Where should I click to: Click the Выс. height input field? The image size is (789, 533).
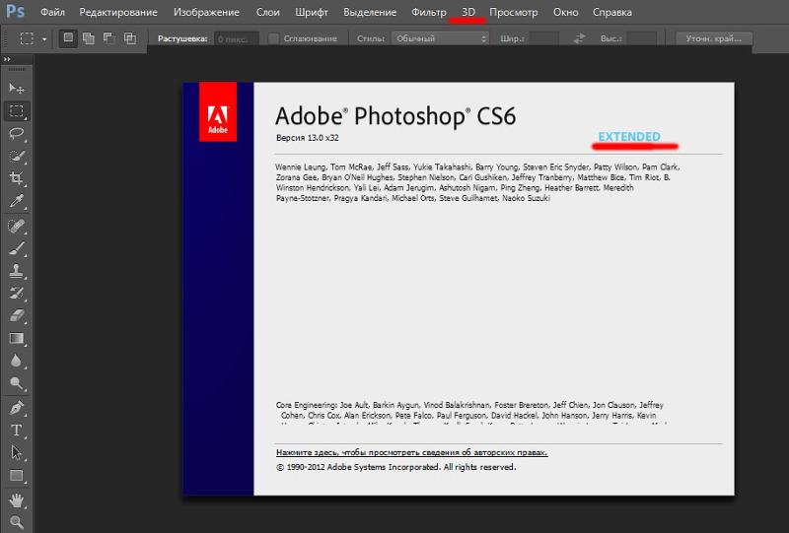point(642,38)
